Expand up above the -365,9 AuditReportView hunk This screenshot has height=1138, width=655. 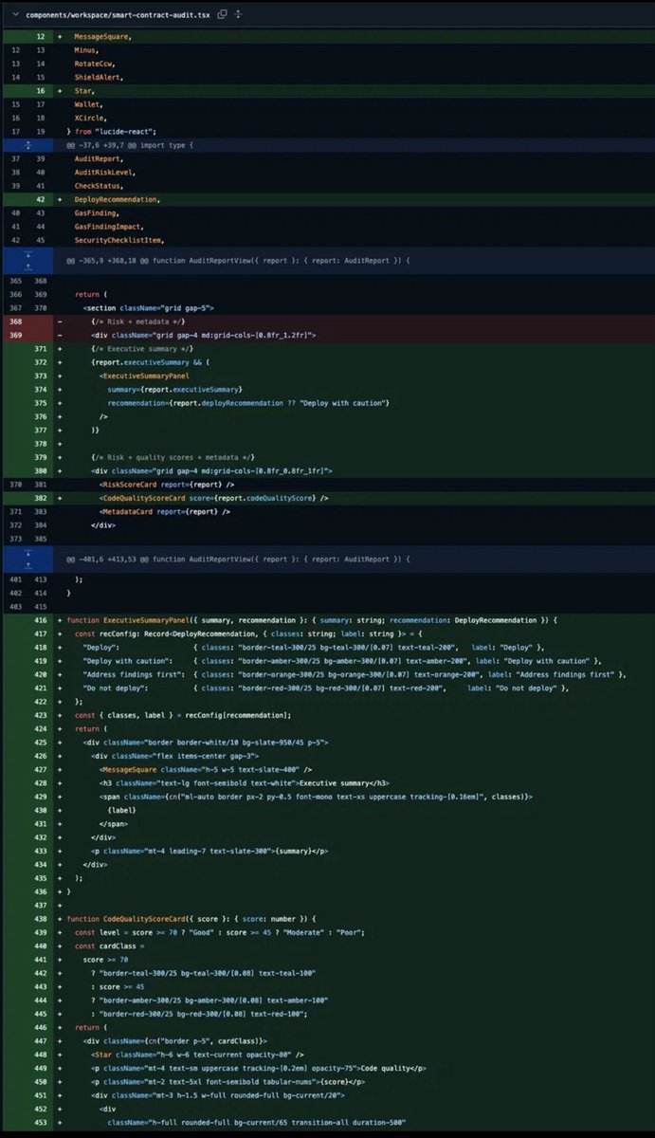tap(27, 266)
